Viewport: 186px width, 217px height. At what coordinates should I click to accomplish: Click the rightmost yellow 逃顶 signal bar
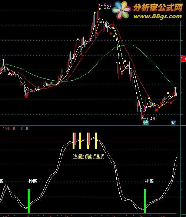click(x=96, y=141)
